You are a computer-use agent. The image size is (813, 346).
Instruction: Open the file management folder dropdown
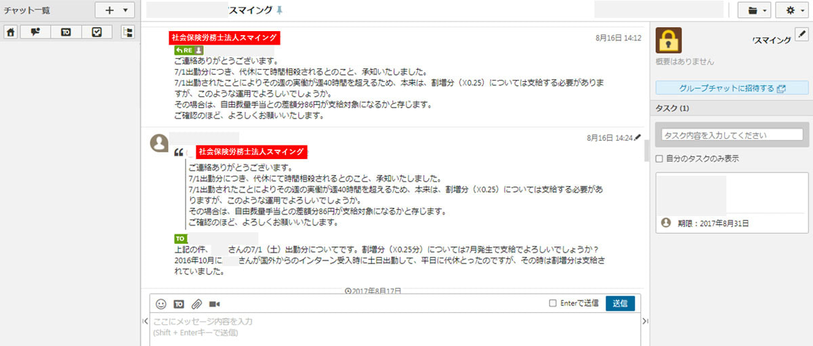[755, 10]
